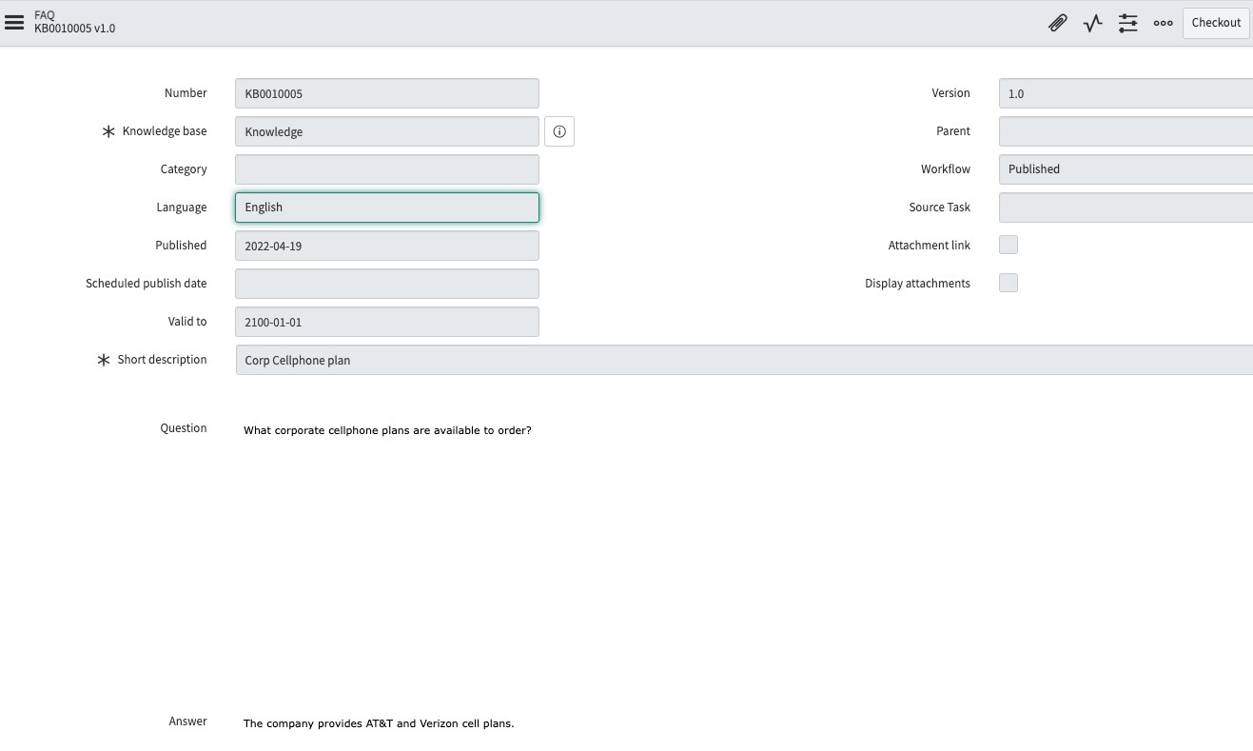Open the attachments paperclip icon
This screenshot has height=751, width=1253.
[x=1058, y=22]
